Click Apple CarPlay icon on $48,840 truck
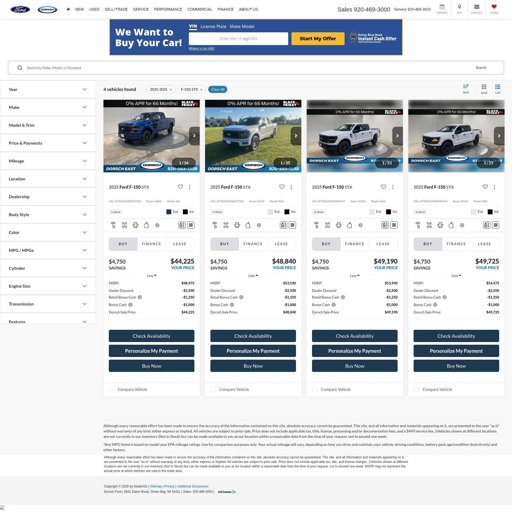Screen dimensions: 512x512 coord(248,225)
